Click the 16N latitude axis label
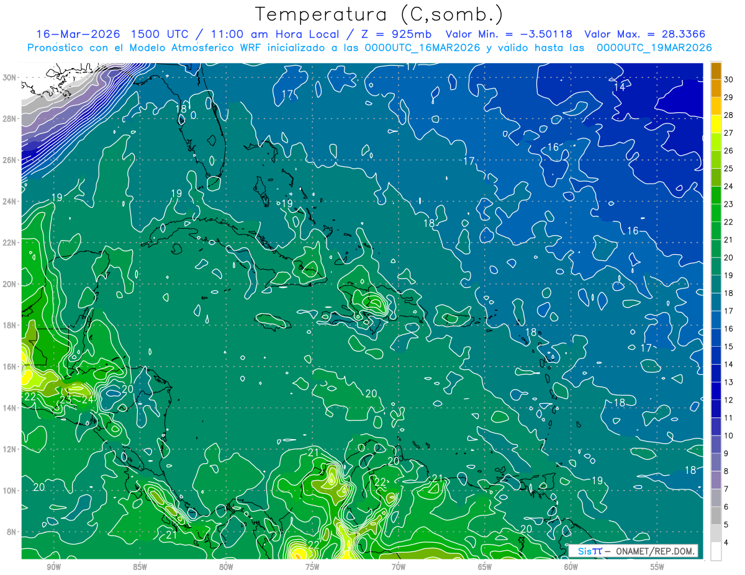The image size is (745, 575). (x=10, y=367)
